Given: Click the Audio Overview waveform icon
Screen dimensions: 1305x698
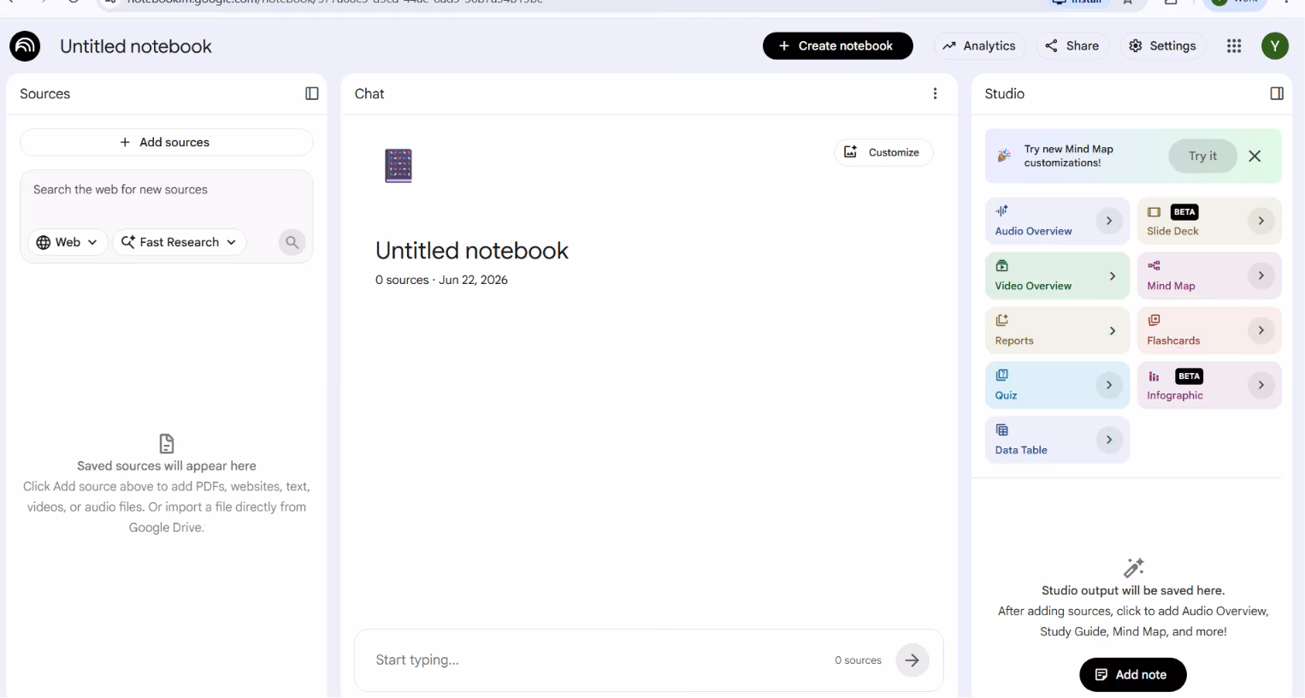Looking at the screenshot, I should tap(1002, 210).
